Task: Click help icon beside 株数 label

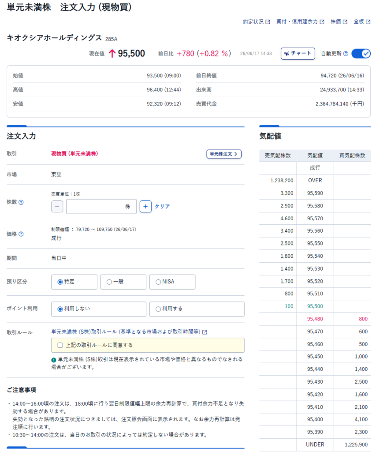Action: (21, 202)
